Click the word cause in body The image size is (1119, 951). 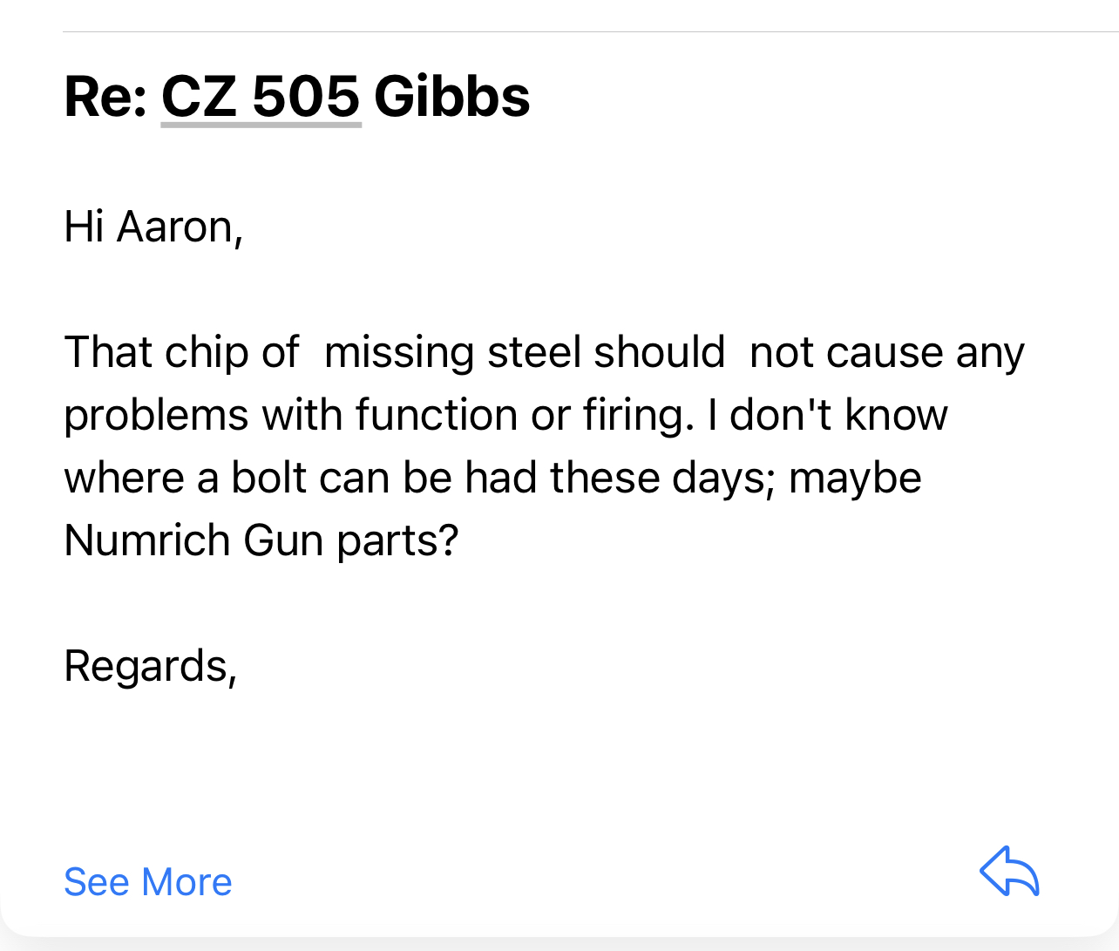(885, 353)
